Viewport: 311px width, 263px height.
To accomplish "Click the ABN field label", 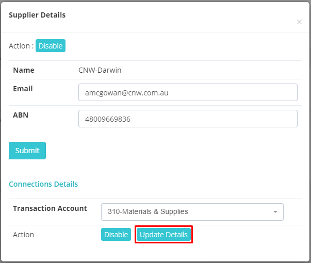I will (21, 115).
